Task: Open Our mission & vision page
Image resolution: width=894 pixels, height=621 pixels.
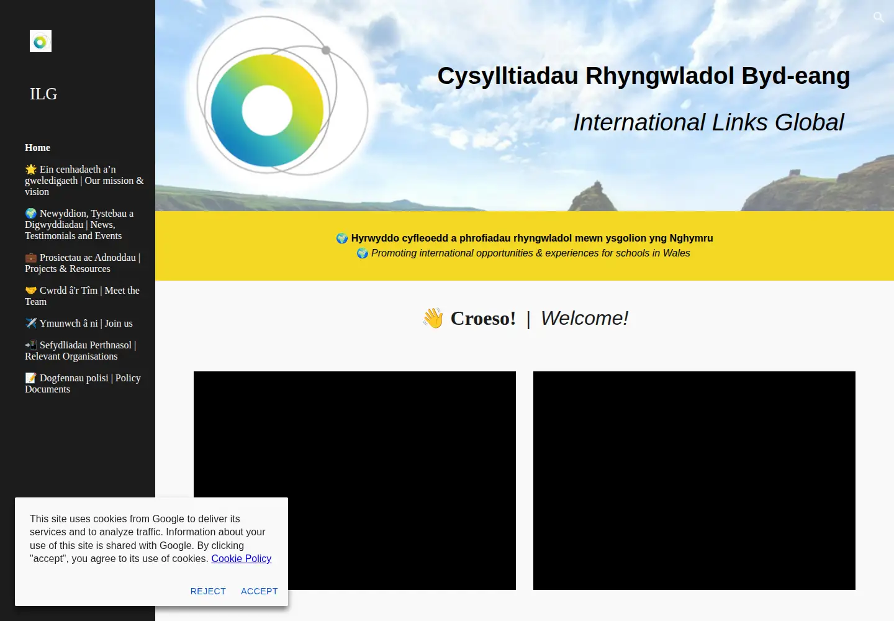Action: click(84, 181)
